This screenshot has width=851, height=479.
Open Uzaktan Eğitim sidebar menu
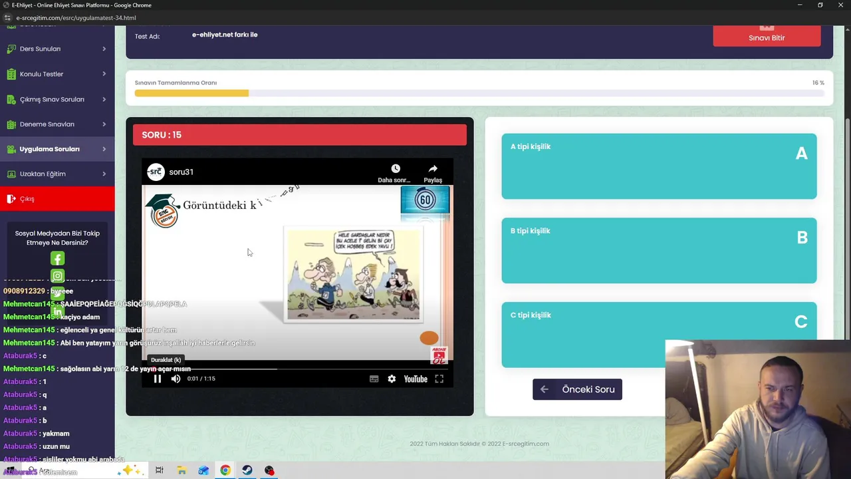tap(57, 174)
